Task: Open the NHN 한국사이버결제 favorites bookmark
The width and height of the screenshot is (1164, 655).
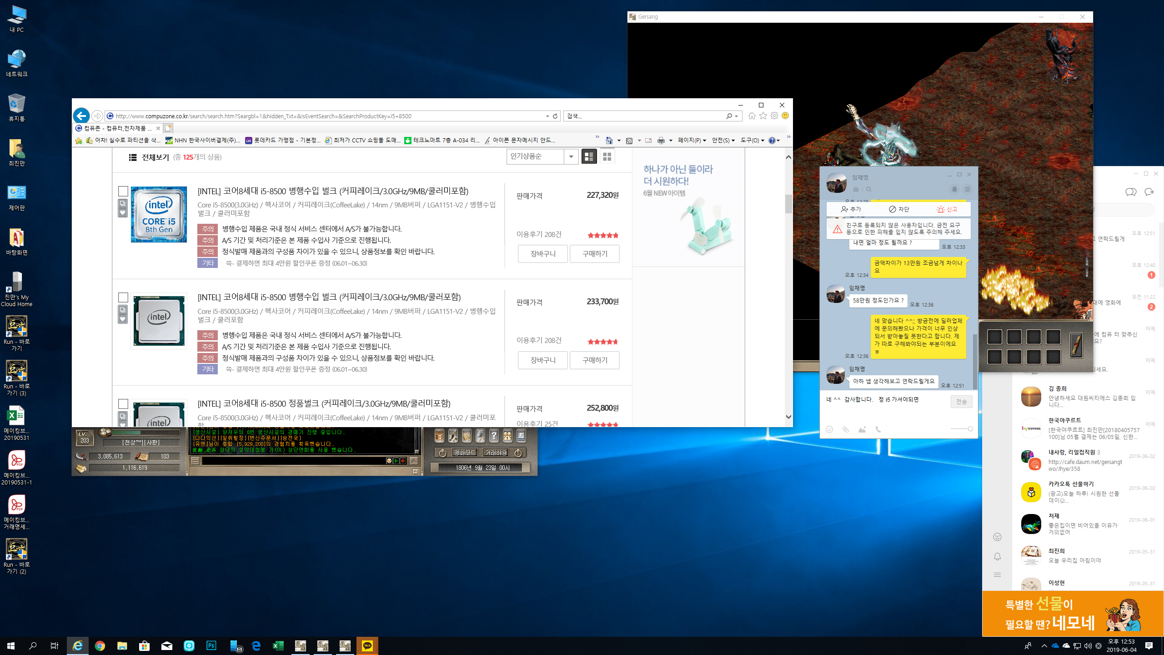Action: click(x=203, y=141)
